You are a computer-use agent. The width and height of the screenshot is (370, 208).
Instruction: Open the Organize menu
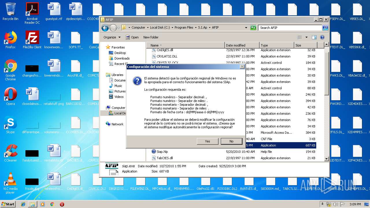[112, 37]
